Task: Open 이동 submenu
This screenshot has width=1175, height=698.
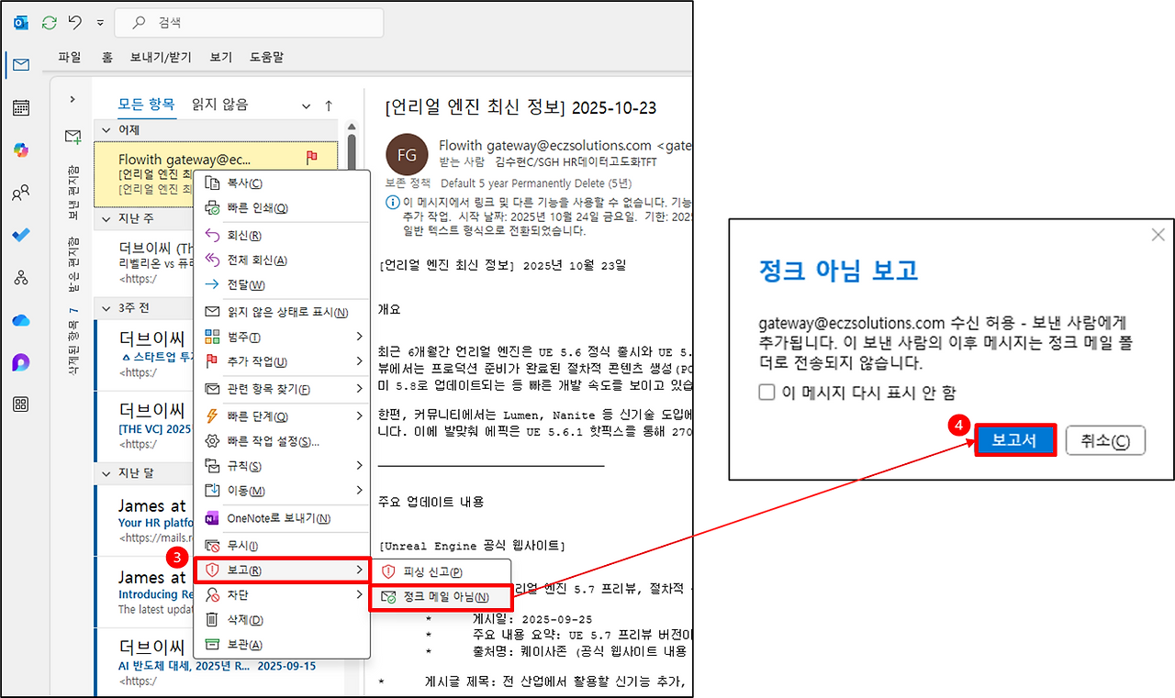Action: point(282,491)
